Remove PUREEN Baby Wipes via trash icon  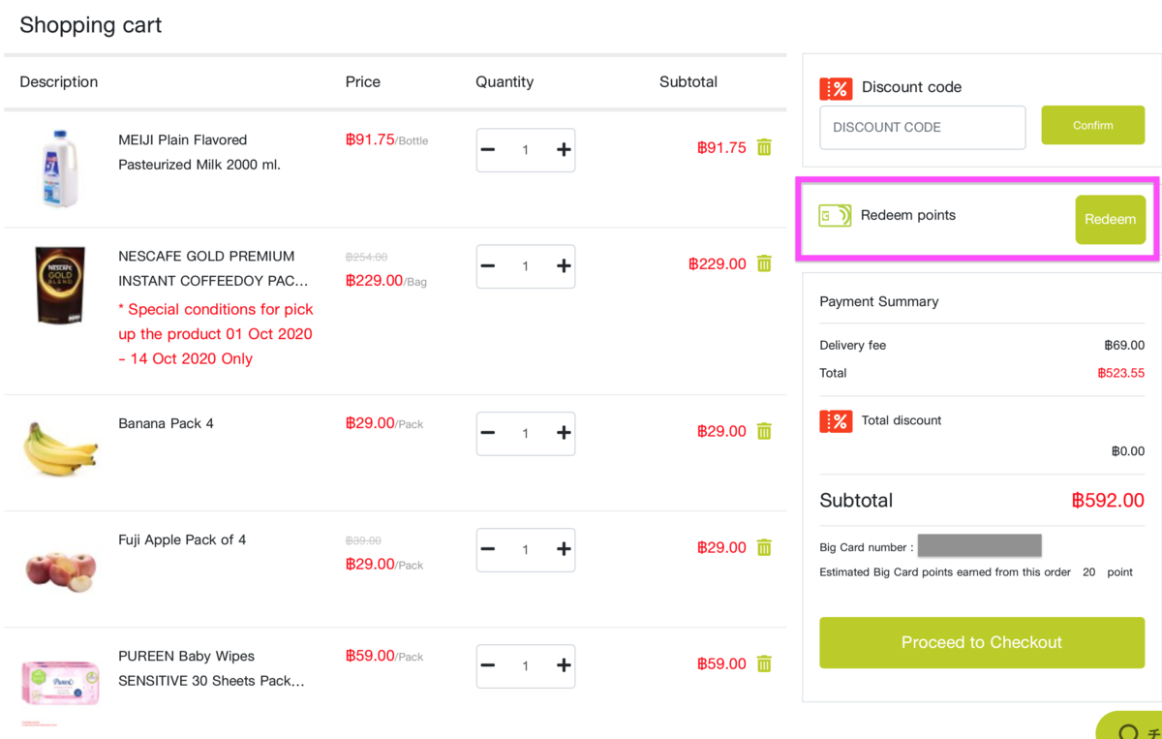coord(764,663)
